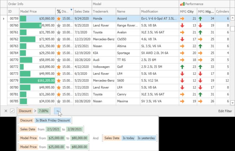Click the row indicator arrow for row 00759

point(4,19)
